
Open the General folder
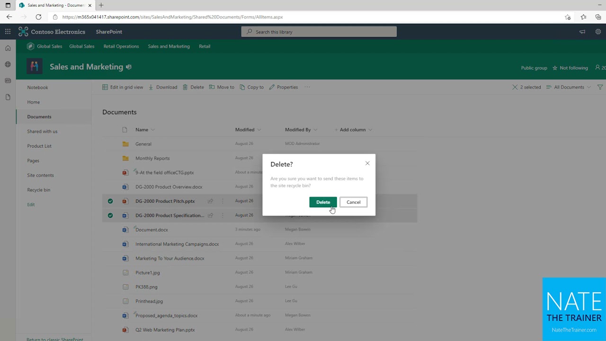coord(143,144)
